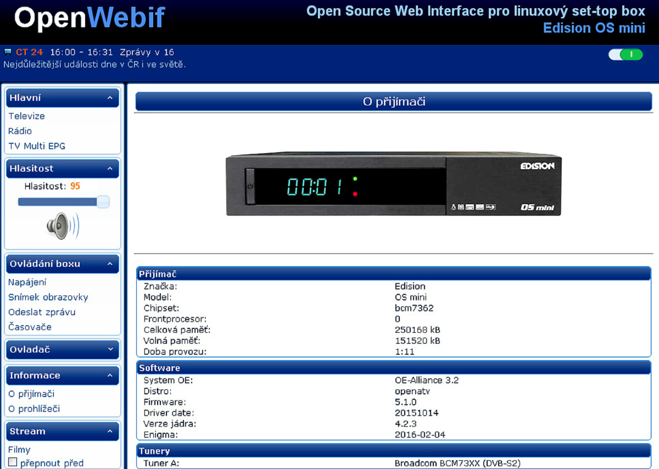Collapse the Stream section arrow

(x=110, y=432)
